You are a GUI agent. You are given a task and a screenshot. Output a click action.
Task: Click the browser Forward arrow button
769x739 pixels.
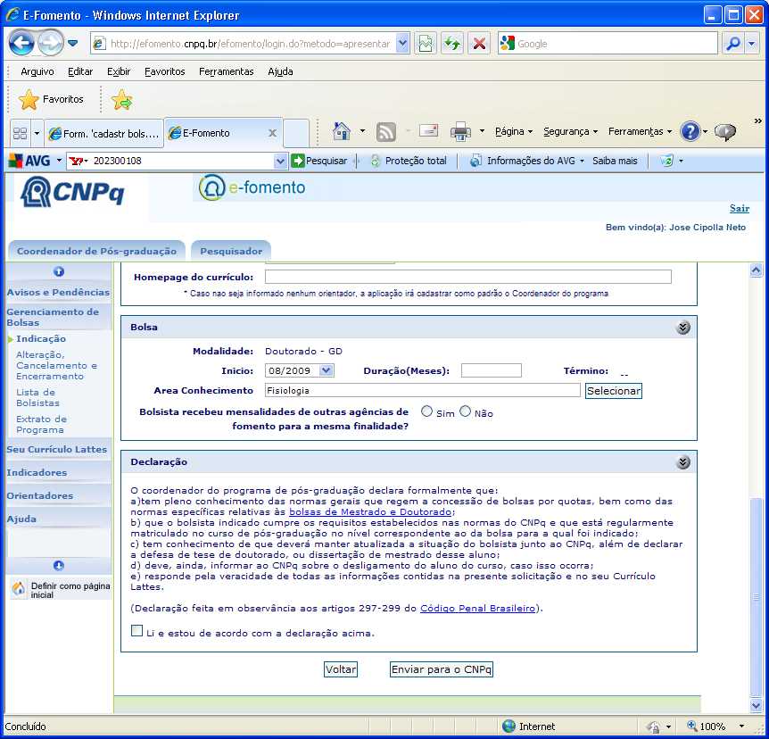click(x=51, y=43)
